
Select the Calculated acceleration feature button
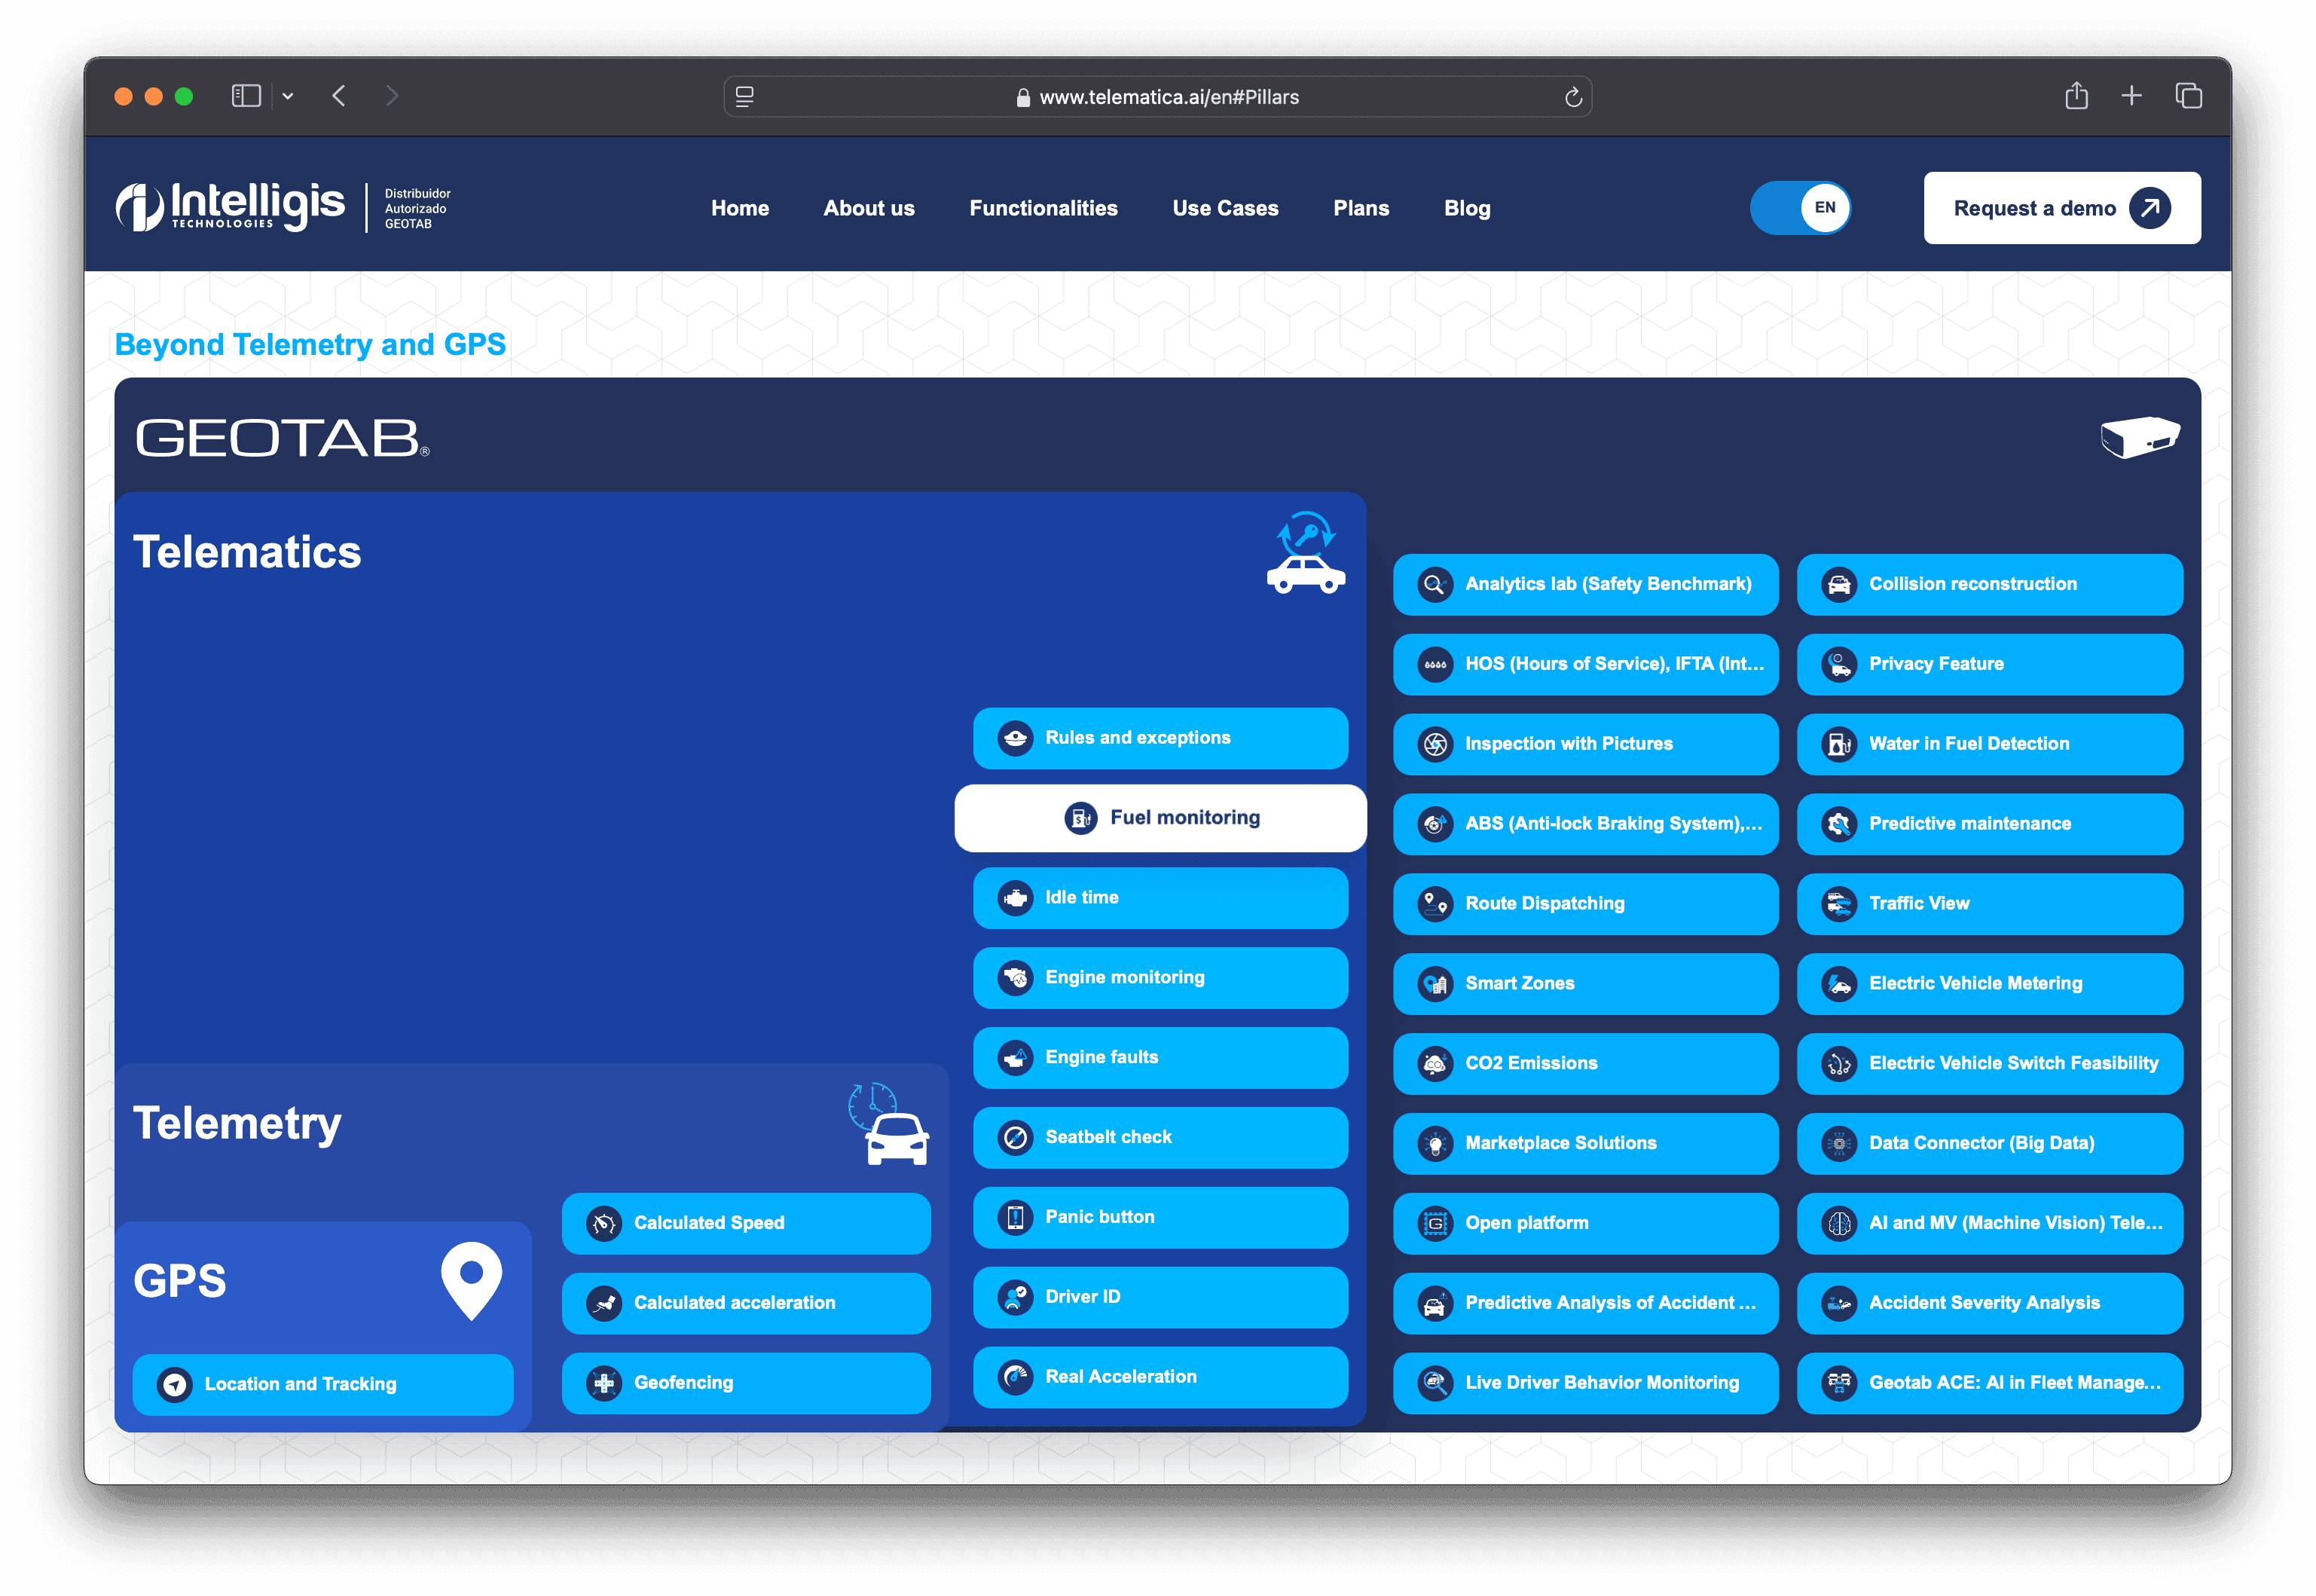click(x=746, y=1304)
